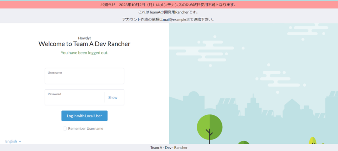Click the Welcome to Team A Dev Rancher heading
This screenshot has height=151, width=338.
click(x=84, y=44)
